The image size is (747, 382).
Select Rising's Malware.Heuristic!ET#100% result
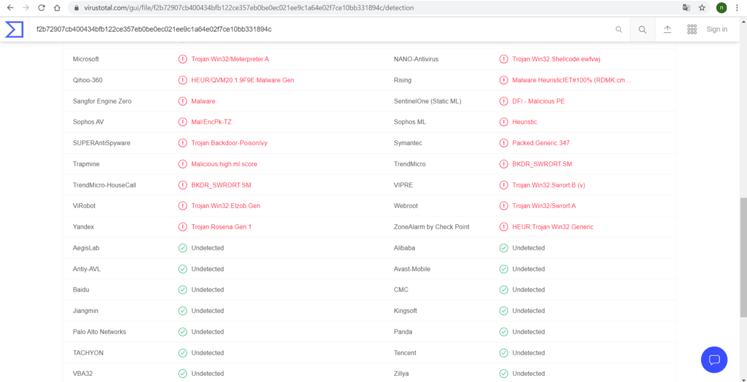[x=571, y=80]
